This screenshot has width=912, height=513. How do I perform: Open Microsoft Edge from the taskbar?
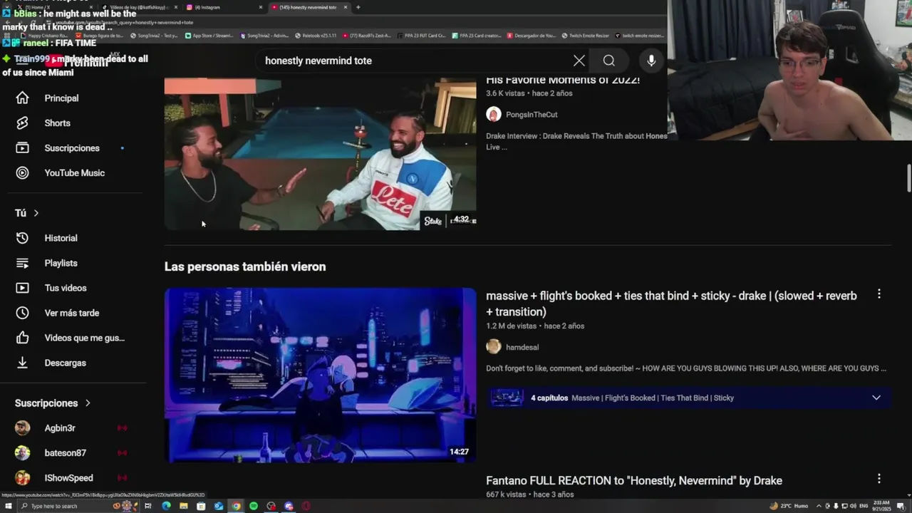click(166, 506)
